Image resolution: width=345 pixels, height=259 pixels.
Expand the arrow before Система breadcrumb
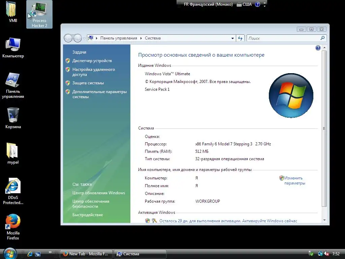tap(141, 38)
